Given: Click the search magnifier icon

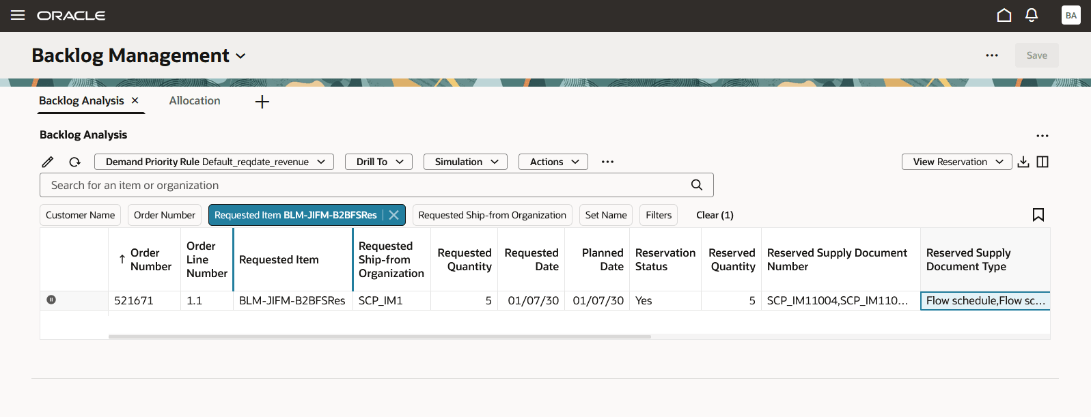Looking at the screenshot, I should [697, 185].
